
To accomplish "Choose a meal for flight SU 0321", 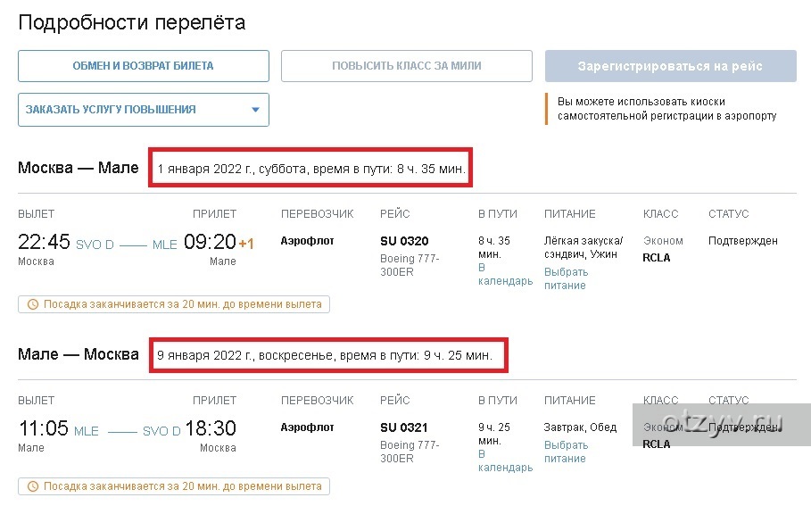I will coord(566,452).
